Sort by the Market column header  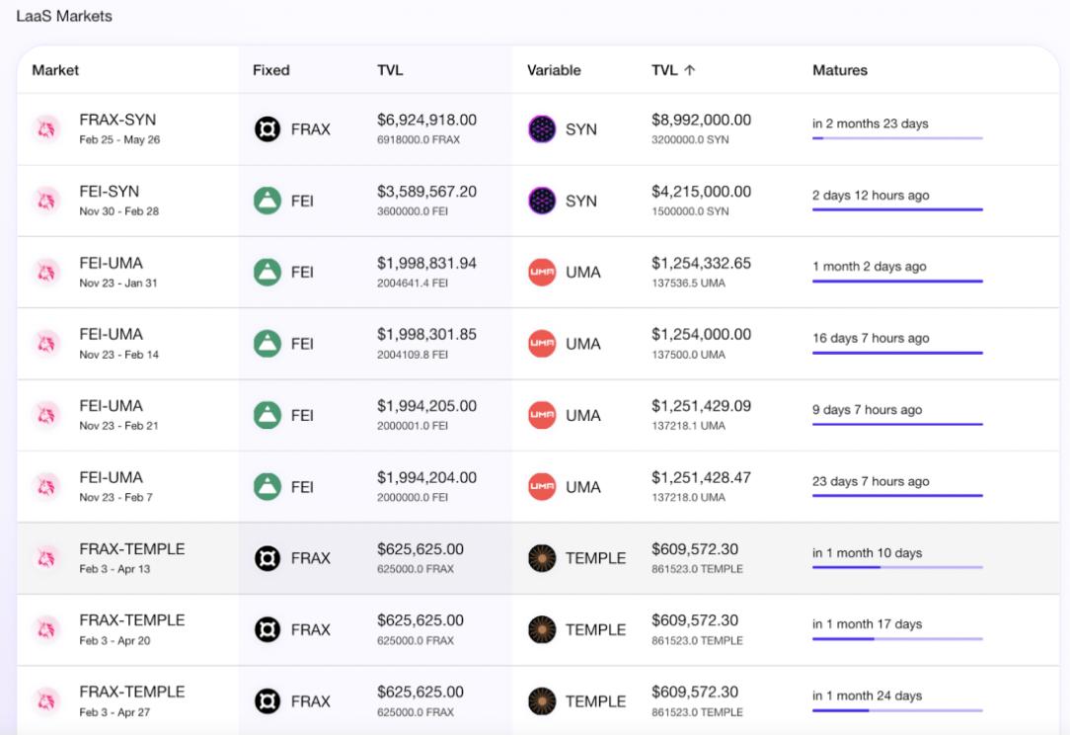tap(55, 70)
